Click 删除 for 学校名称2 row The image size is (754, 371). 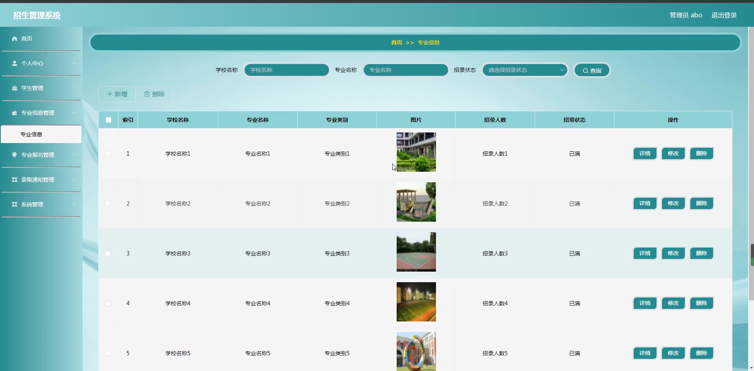701,204
